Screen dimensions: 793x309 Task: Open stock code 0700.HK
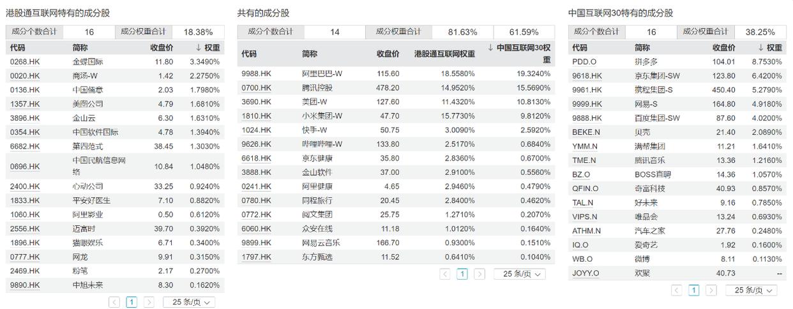coord(256,88)
